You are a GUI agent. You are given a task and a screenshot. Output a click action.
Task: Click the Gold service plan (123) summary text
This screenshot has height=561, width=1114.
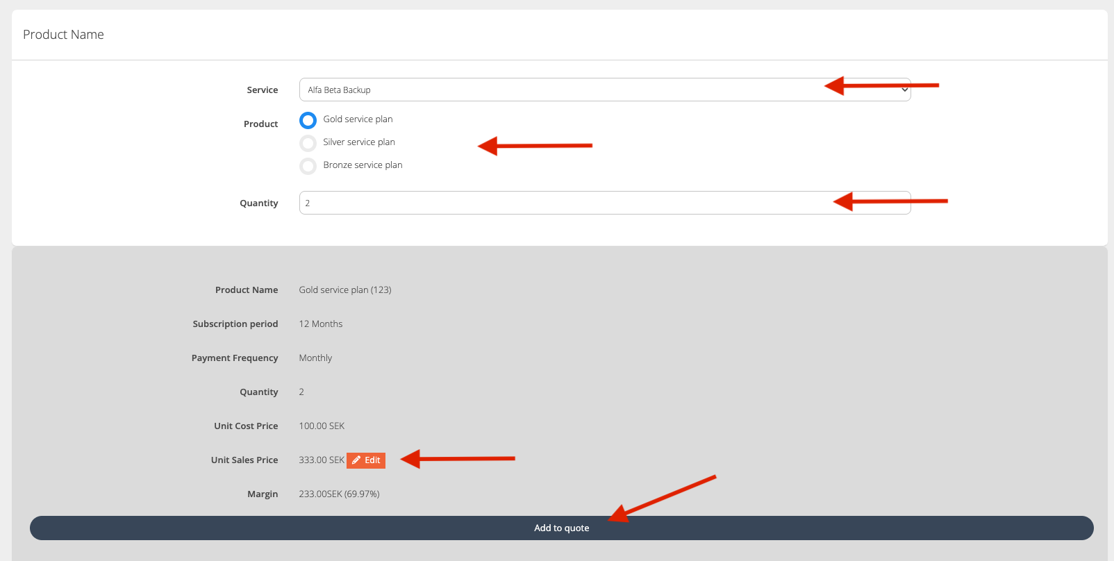click(344, 290)
